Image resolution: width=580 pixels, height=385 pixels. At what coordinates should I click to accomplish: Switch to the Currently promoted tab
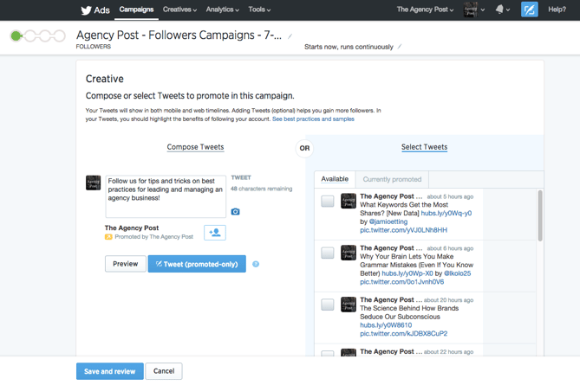392,179
